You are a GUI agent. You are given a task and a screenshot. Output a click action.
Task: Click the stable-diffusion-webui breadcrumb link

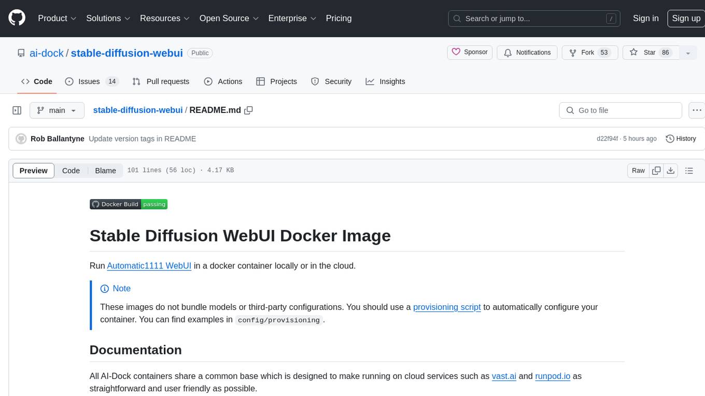[x=137, y=110]
